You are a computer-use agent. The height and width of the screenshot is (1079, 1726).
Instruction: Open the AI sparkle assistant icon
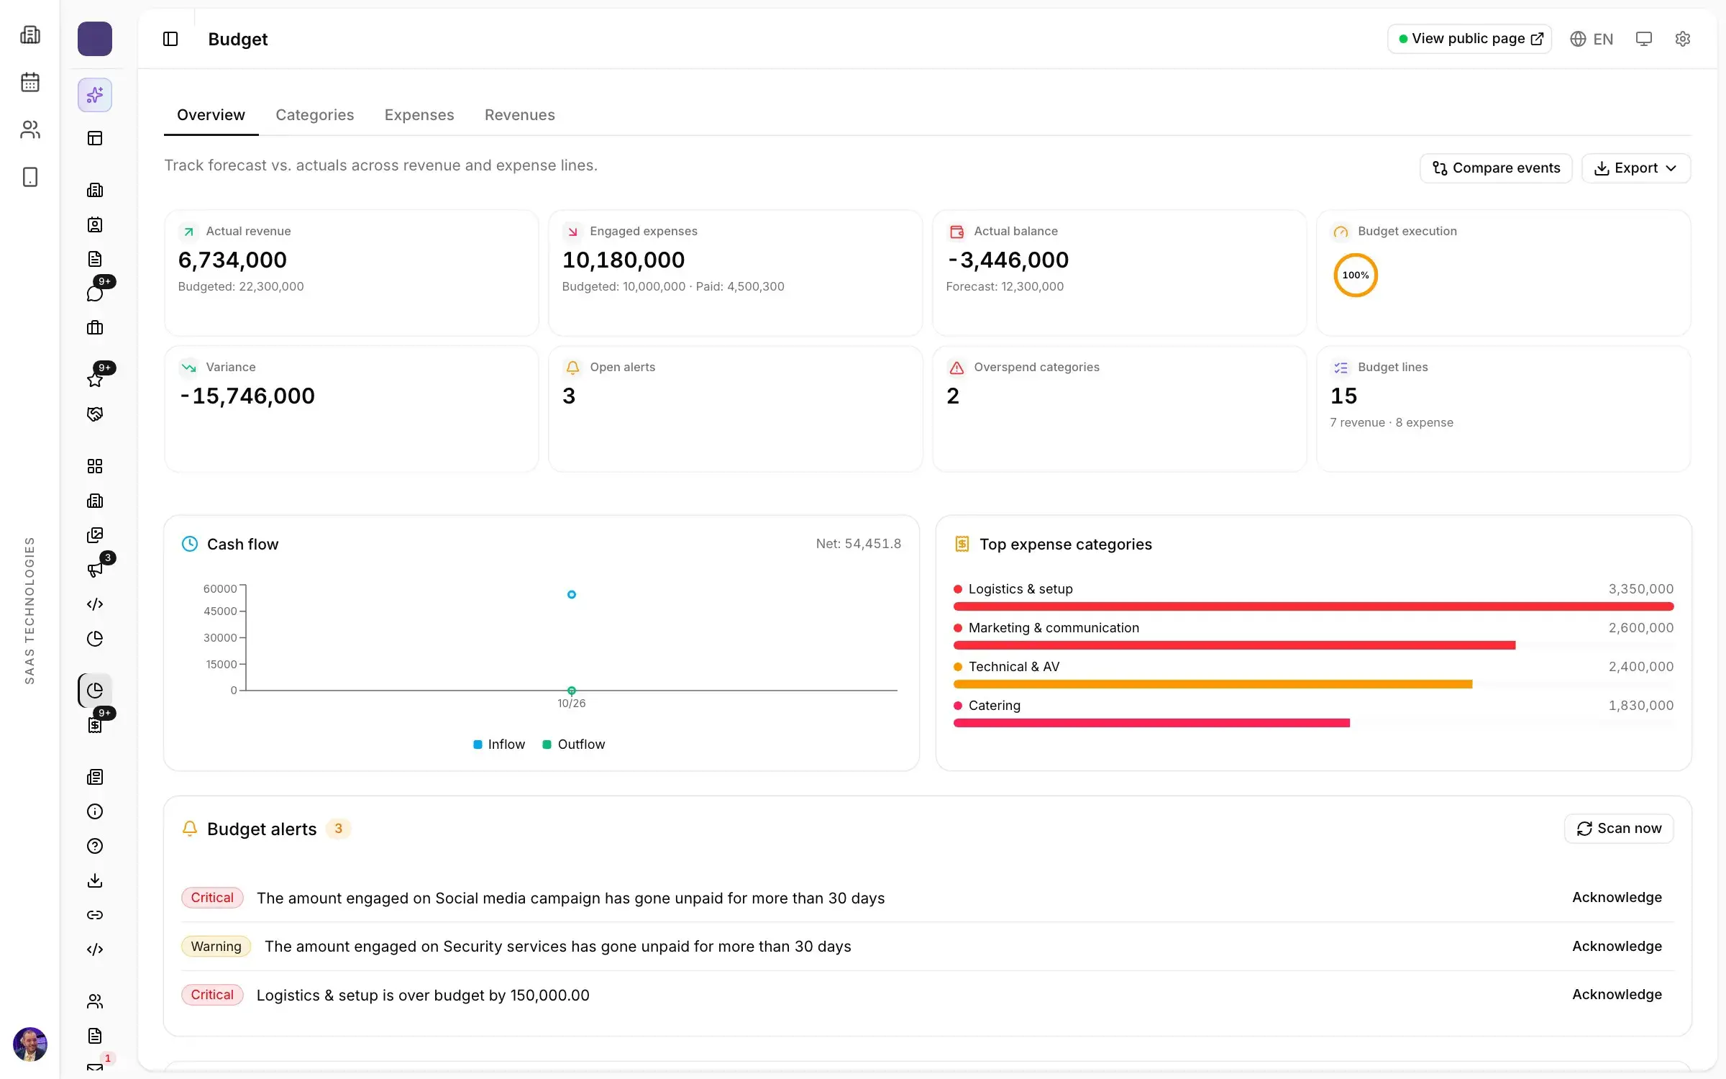95,95
